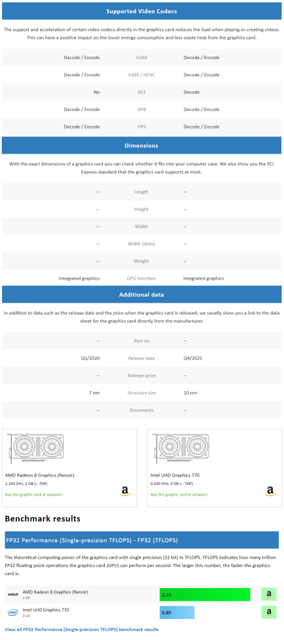Click the AMD Radeon 8 Graphics card title
The image size is (284, 640).
[39, 475]
